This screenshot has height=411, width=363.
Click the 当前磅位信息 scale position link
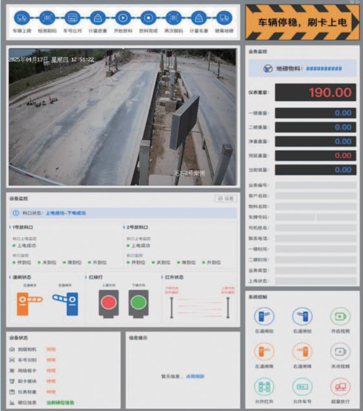pyautogui.click(x=60, y=402)
